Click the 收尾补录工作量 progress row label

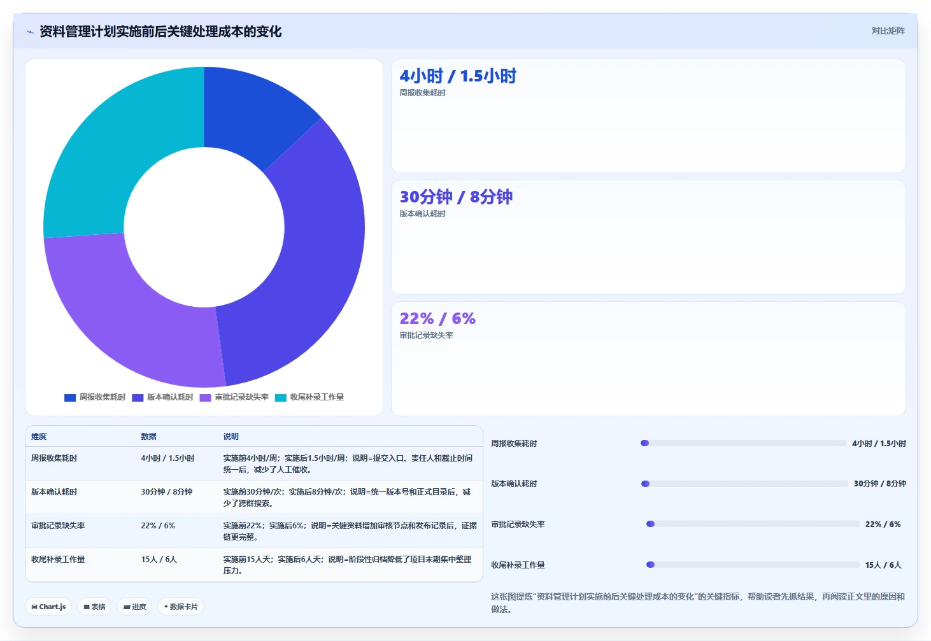click(x=518, y=565)
